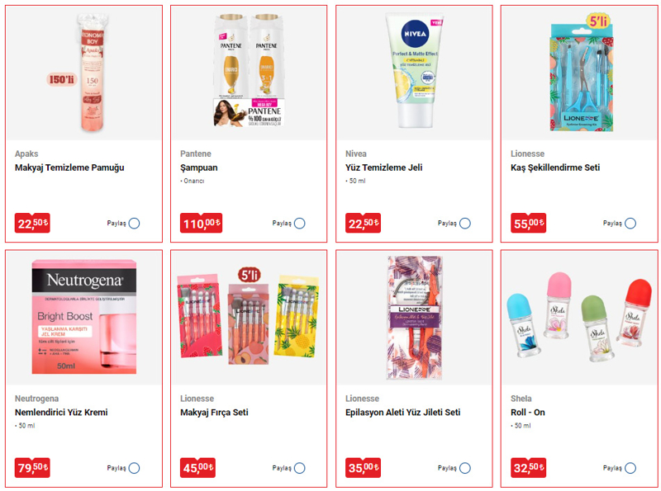Click the 5'li badge on eyebrow set
Screen dimensions: 661x491
click(598, 21)
